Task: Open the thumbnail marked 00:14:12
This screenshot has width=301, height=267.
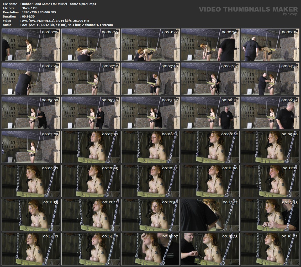Action: (31, 249)
